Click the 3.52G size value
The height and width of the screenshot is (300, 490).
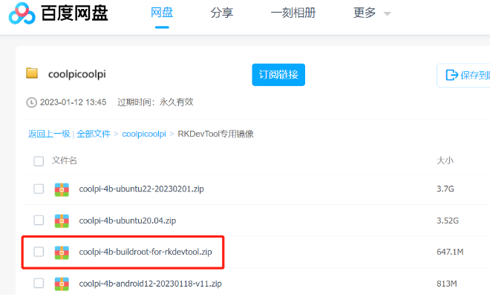click(448, 221)
